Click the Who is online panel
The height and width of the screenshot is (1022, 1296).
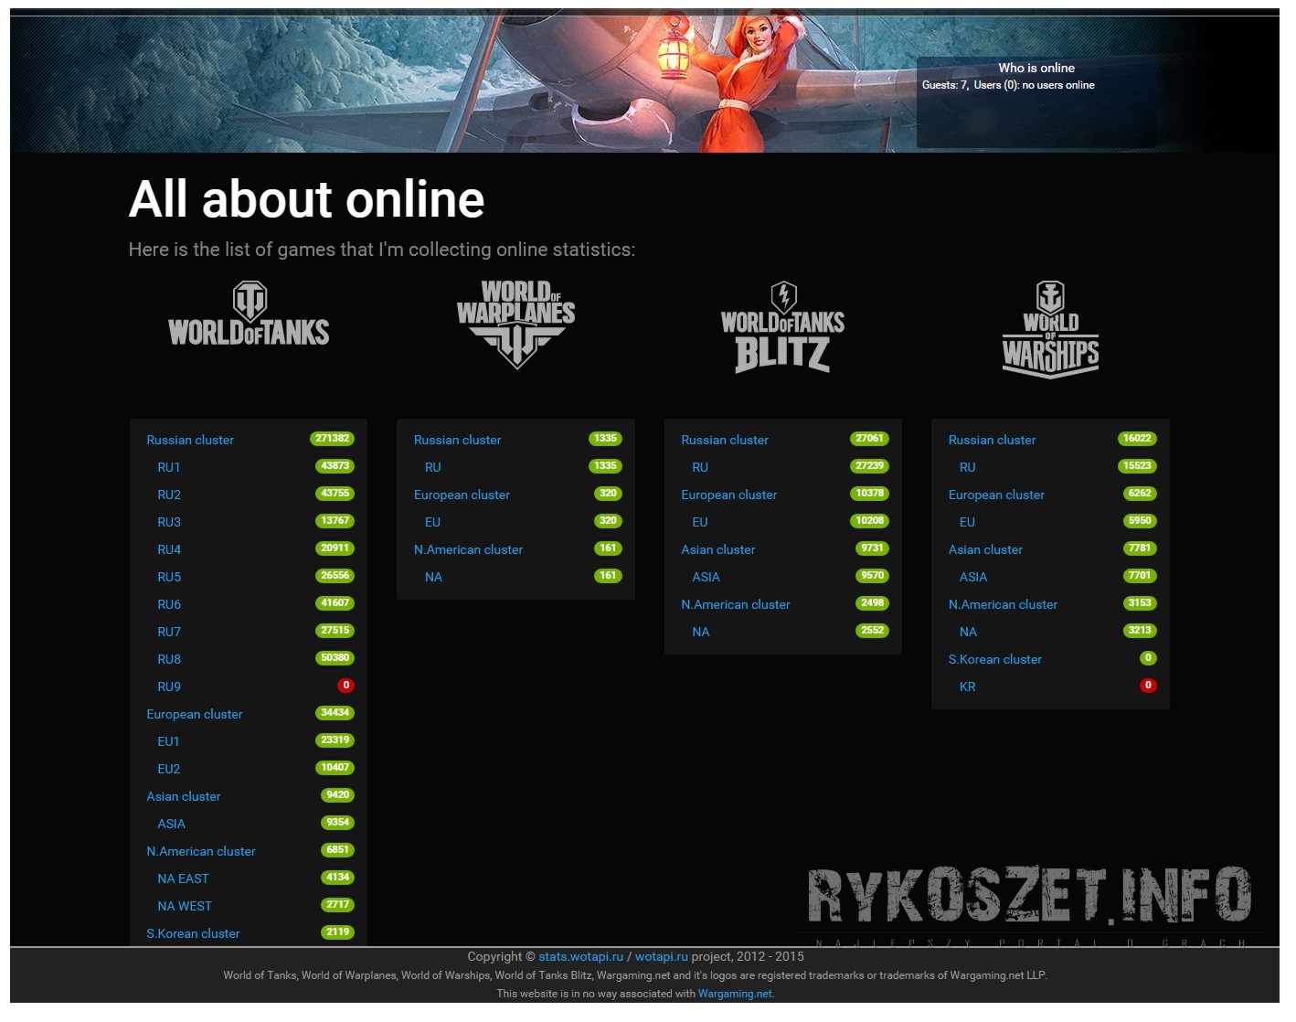click(1036, 101)
